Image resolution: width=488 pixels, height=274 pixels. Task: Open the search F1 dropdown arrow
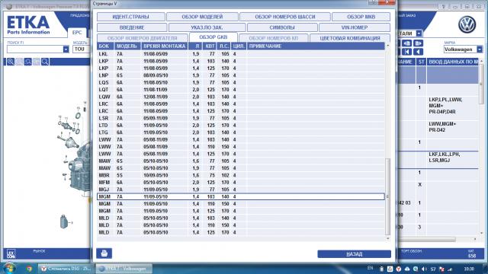pos(66,49)
